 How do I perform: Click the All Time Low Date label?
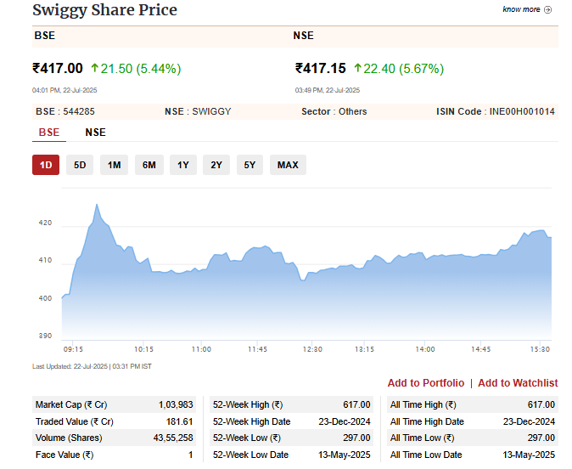pos(426,455)
